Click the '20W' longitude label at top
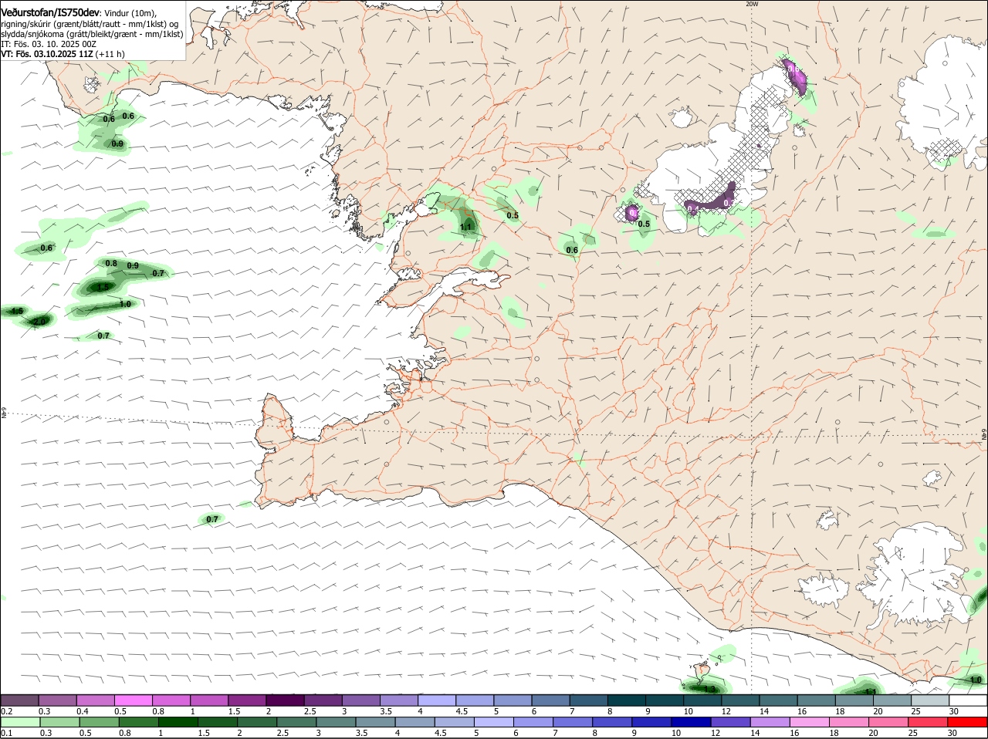 753,4
